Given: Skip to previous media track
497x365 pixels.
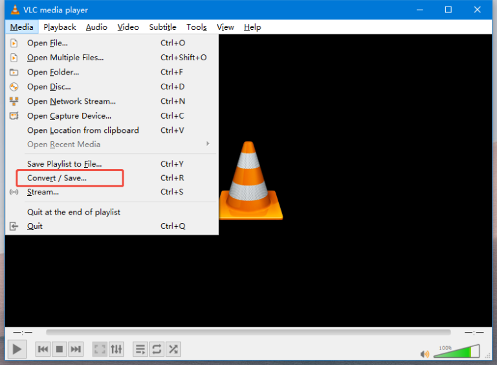Looking at the screenshot, I should (x=43, y=349).
